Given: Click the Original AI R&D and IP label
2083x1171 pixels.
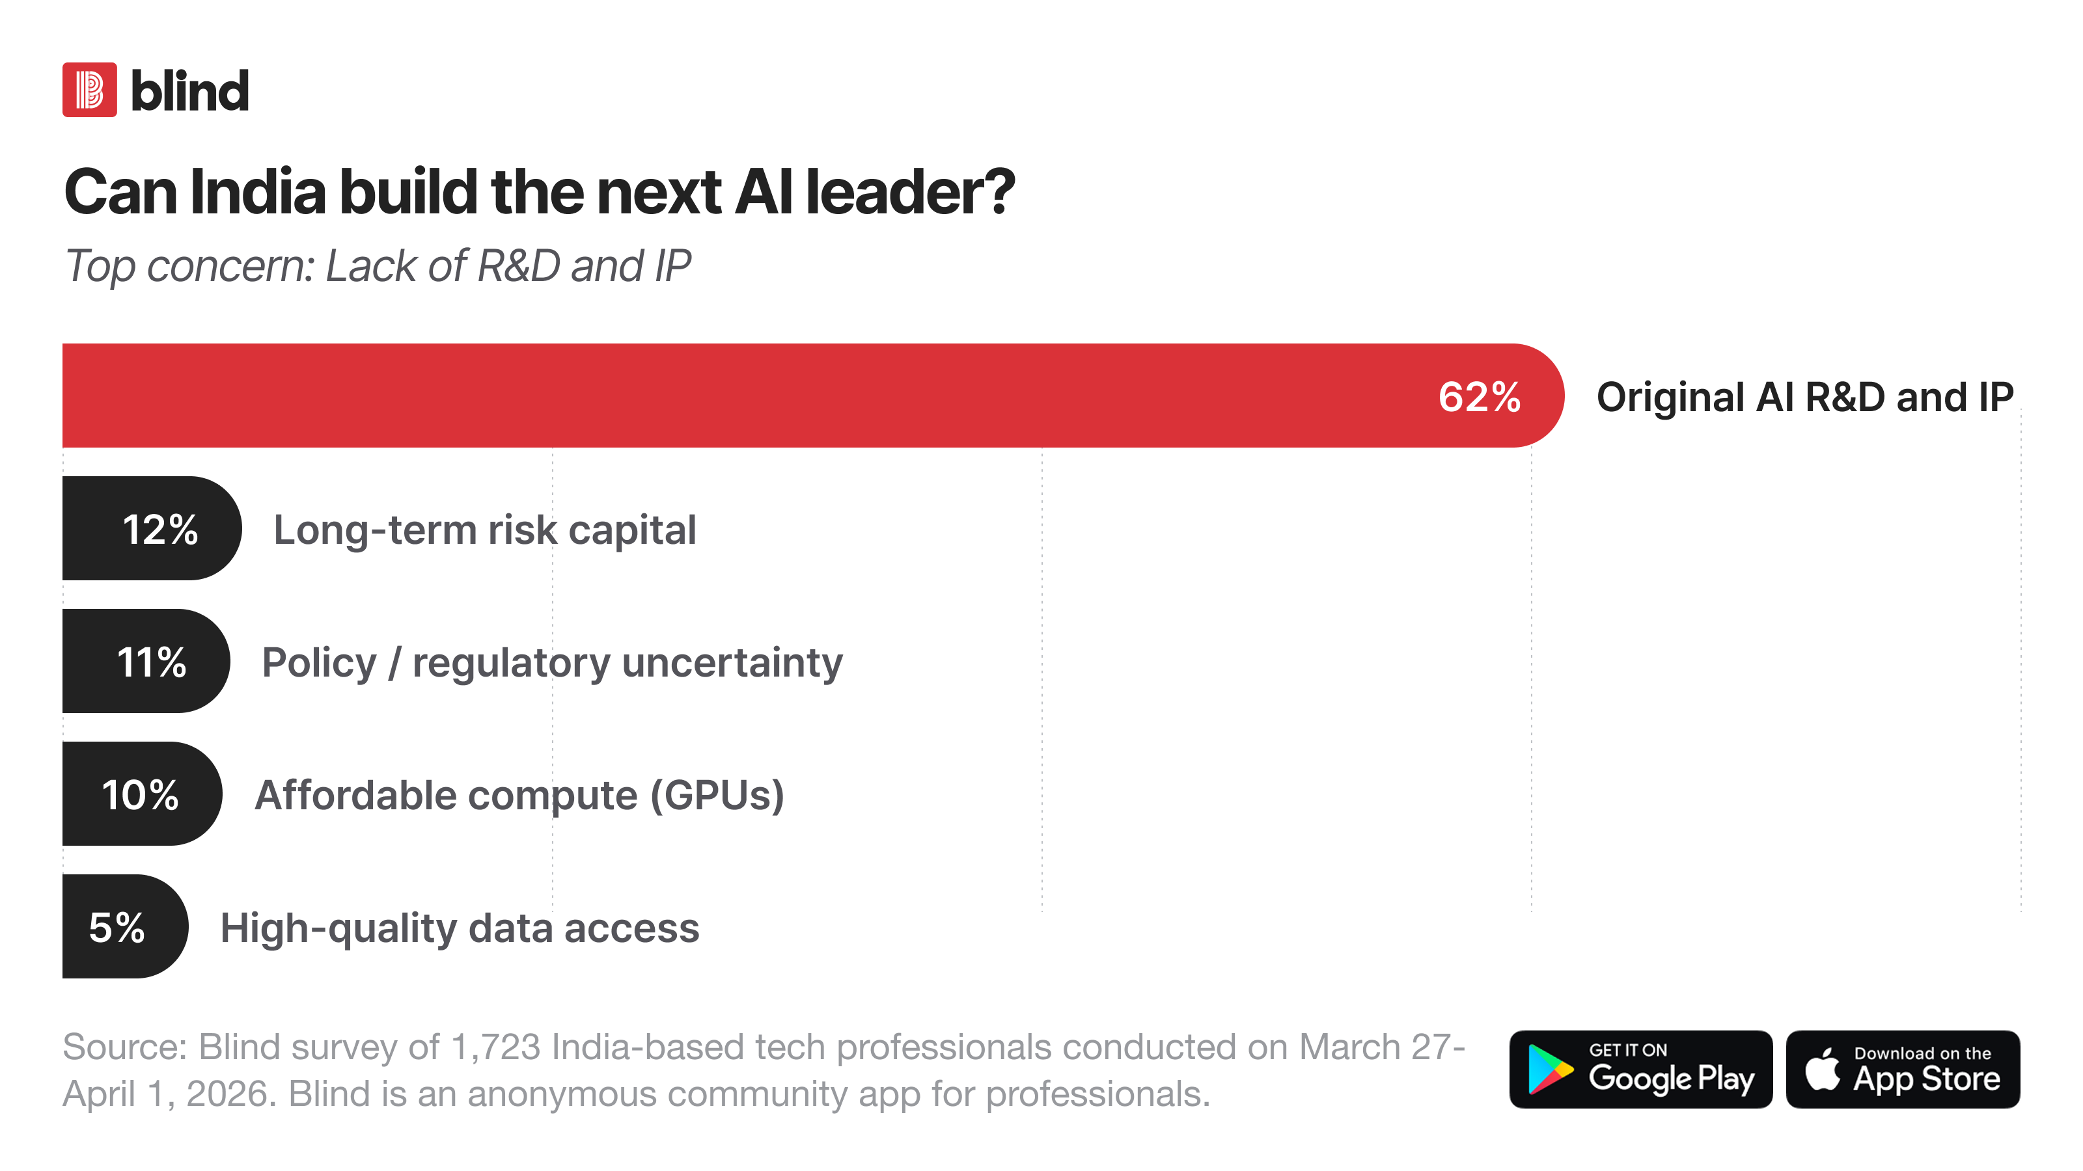Looking at the screenshot, I should (x=1805, y=397).
